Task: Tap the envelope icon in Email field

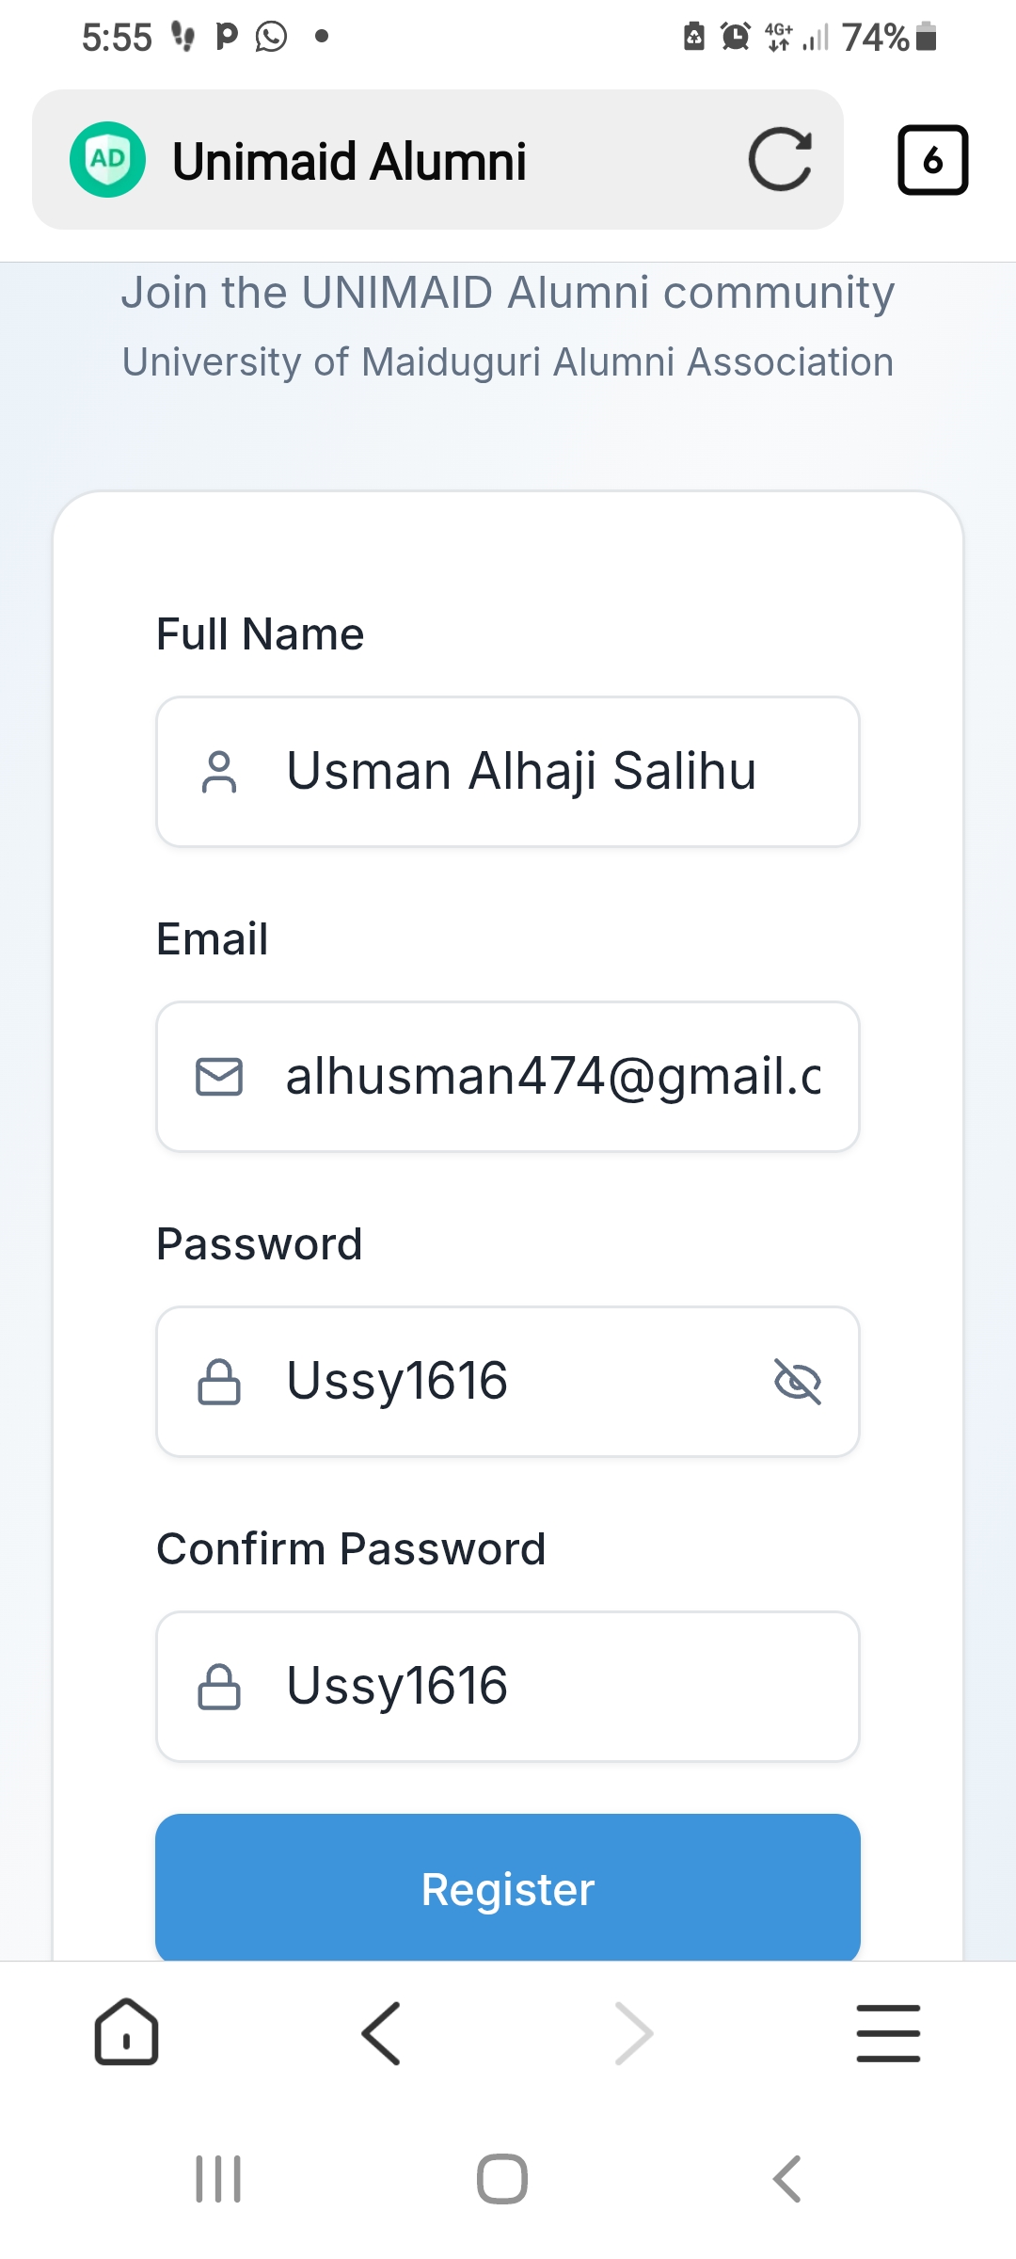Action: point(219,1077)
